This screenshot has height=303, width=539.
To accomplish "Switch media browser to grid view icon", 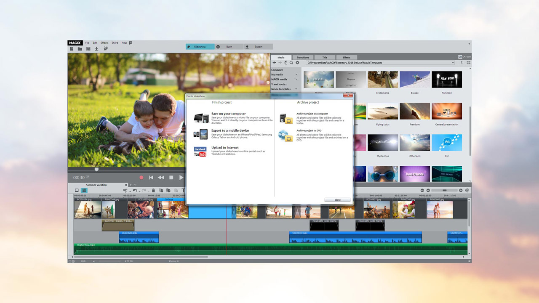I will 468,63.
